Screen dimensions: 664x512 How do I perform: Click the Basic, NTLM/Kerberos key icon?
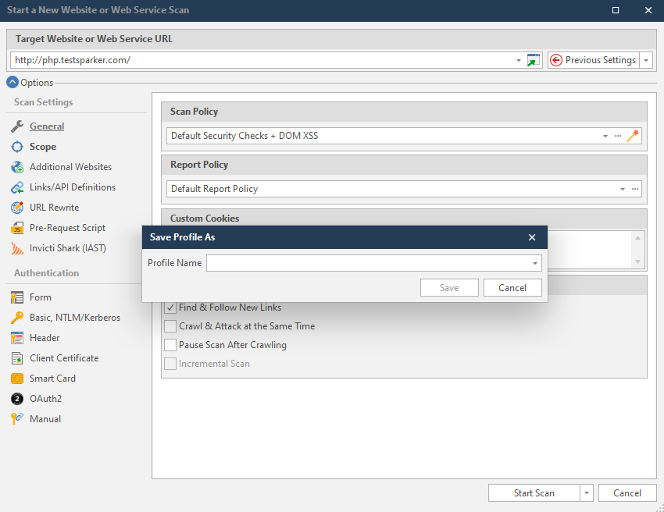(17, 318)
